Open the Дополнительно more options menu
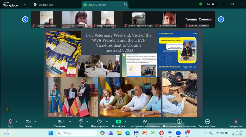The image size is (246, 137). click(207, 122)
